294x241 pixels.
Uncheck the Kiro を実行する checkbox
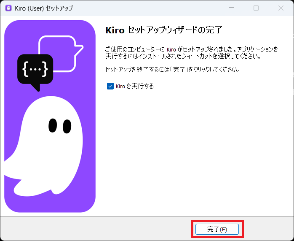pyautogui.click(x=110, y=86)
